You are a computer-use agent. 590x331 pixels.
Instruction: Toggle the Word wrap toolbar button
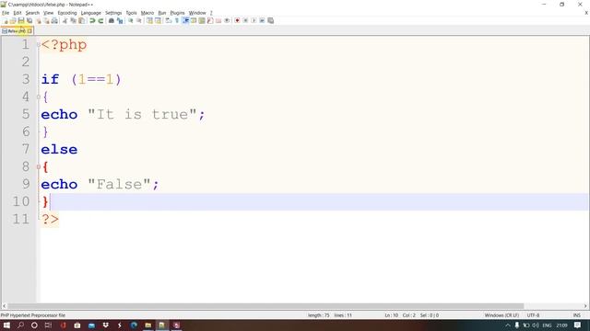tap(168, 21)
